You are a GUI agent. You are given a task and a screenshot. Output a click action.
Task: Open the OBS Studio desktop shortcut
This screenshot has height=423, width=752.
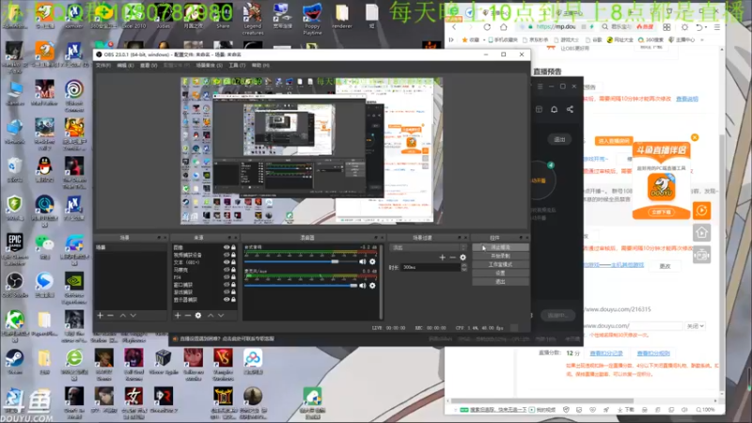tap(14, 284)
